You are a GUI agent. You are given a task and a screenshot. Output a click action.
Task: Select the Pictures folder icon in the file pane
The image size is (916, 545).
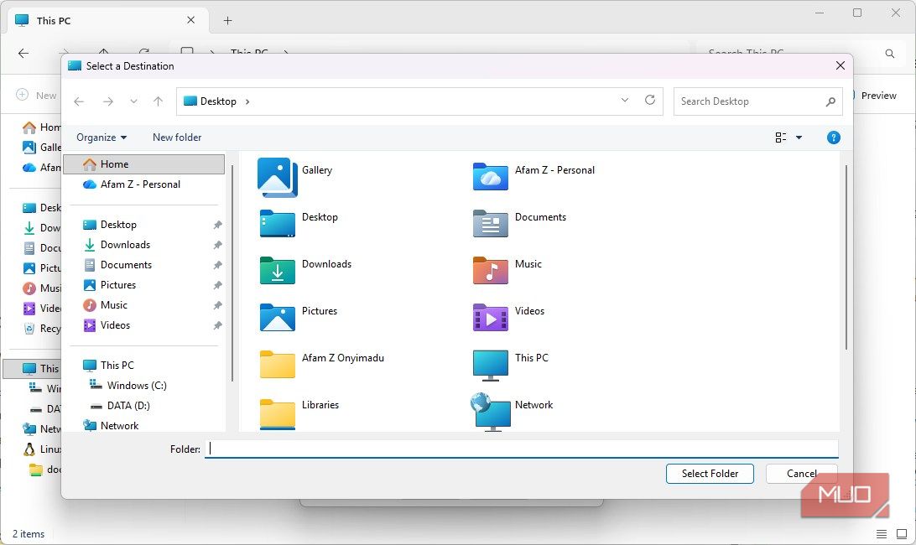278,317
